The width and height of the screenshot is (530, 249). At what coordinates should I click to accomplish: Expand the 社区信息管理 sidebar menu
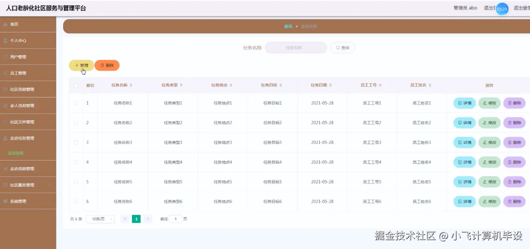pos(28,89)
